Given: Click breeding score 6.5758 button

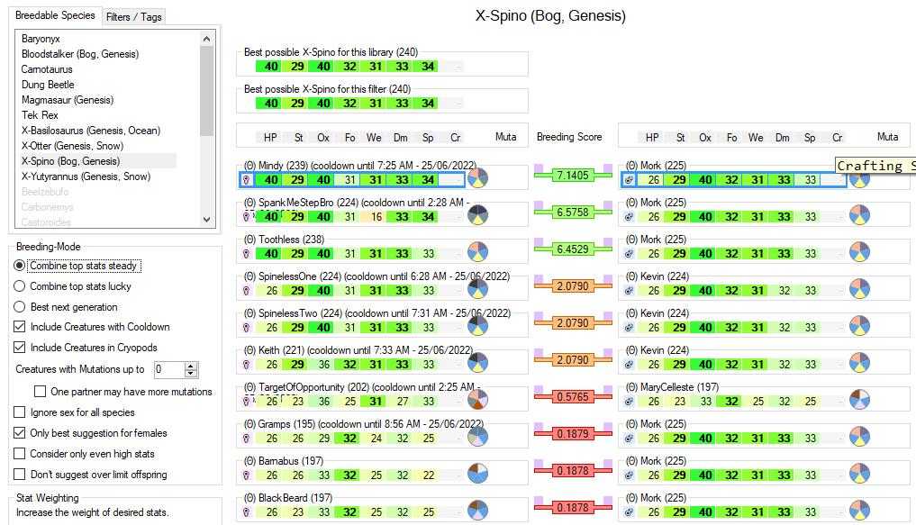Looking at the screenshot, I should (x=573, y=212).
